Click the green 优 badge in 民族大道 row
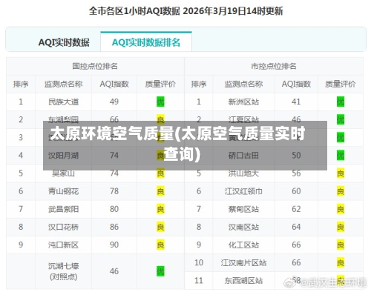 160,102
